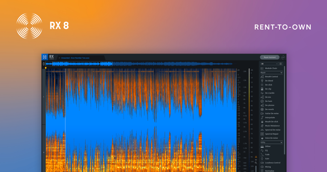Launch the Spectral De-noise module
Viewport: 327px width, 172px height.
coord(270,130)
